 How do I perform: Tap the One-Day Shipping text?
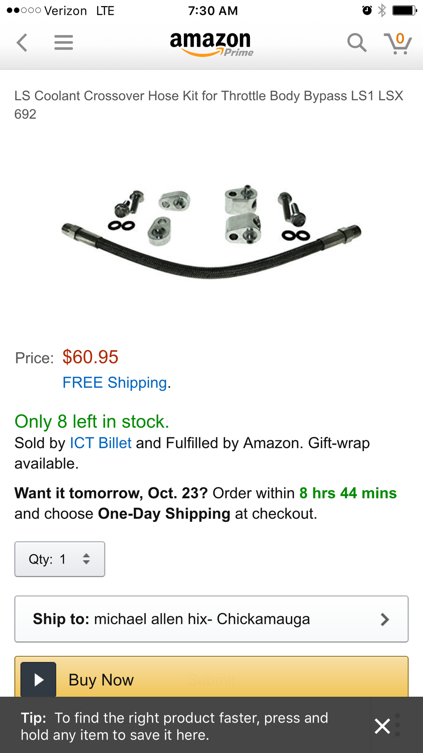(x=164, y=514)
